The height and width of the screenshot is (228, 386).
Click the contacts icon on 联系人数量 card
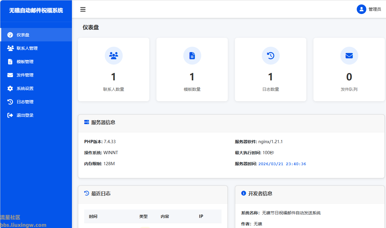[114, 55]
